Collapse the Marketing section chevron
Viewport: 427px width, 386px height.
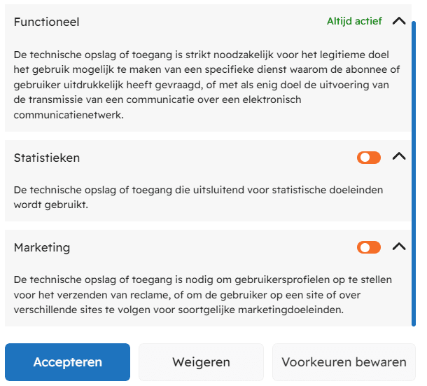coord(399,247)
